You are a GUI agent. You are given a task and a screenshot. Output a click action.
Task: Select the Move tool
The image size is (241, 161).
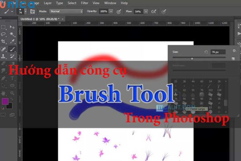12,27
